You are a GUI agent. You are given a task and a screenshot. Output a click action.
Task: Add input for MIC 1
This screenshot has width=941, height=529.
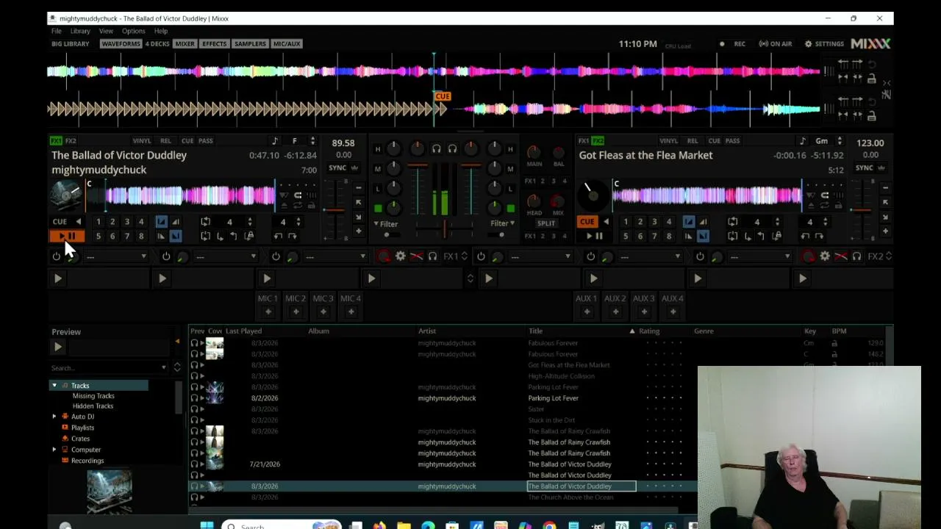click(268, 312)
